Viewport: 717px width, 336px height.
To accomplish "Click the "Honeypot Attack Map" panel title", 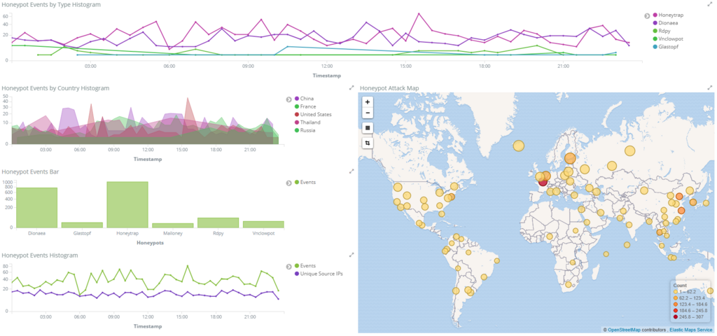I will pyautogui.click(x=389, y=87).
